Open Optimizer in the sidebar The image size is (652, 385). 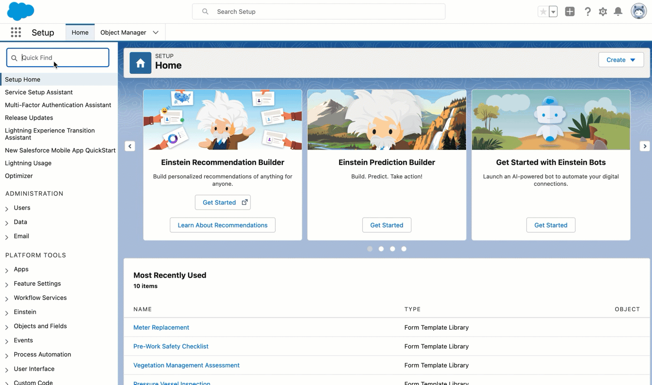pos(19,176)
